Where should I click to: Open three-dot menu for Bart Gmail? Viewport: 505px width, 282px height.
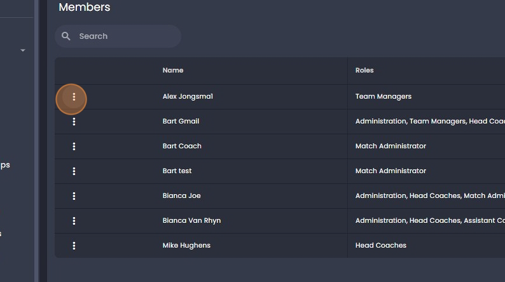(74, 122)
